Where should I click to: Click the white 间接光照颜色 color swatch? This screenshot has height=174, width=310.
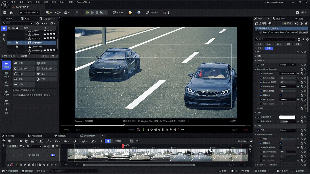287,117
